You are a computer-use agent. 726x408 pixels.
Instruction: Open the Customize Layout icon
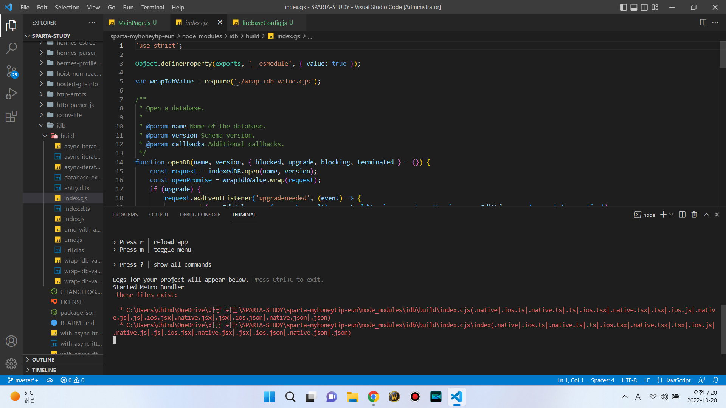coord(655,7)
